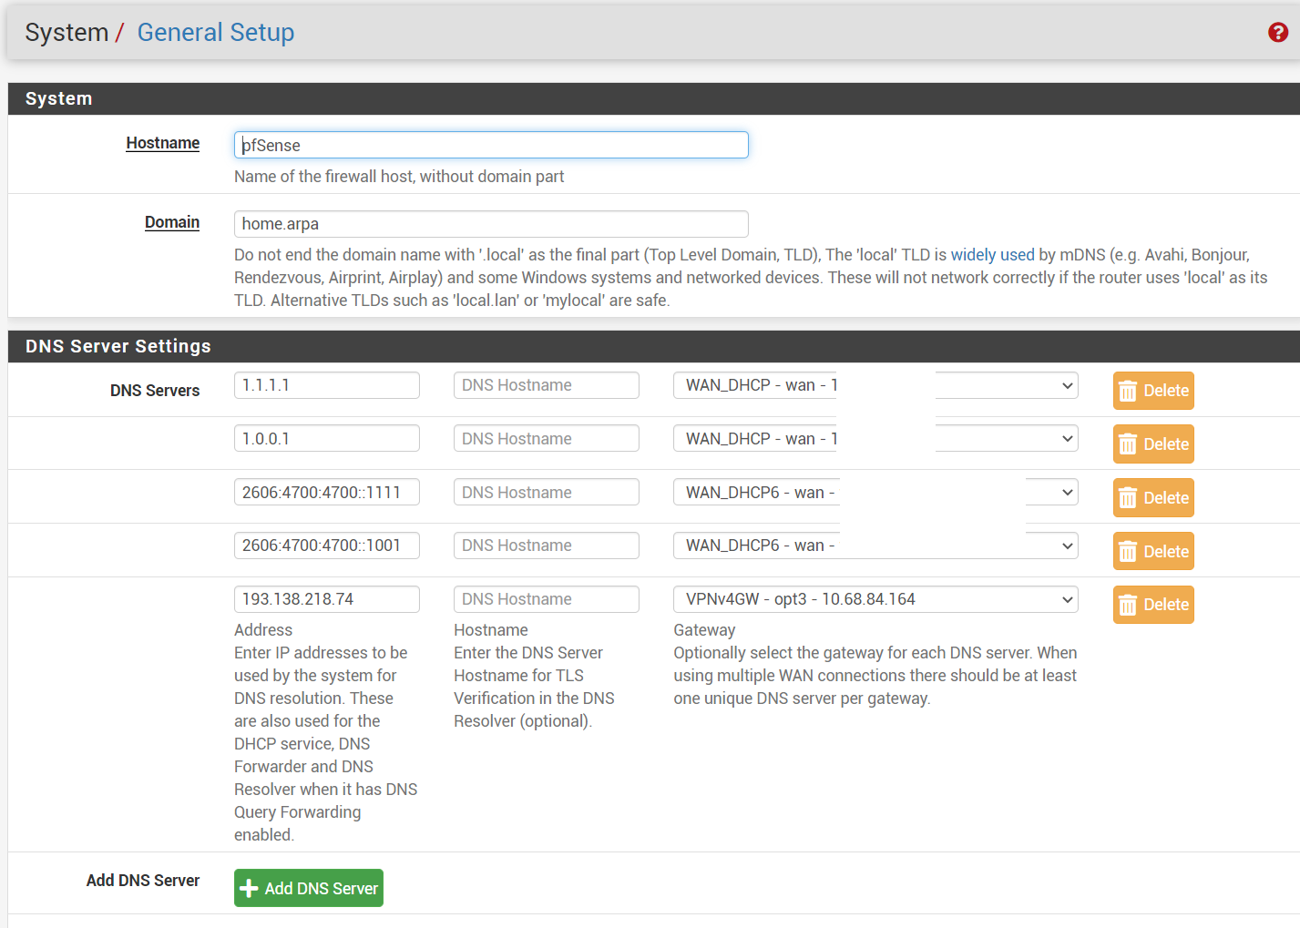
Task: Open gateway dropdown for 2606:4700:4700::1001
Action: [x=875, y=546]
